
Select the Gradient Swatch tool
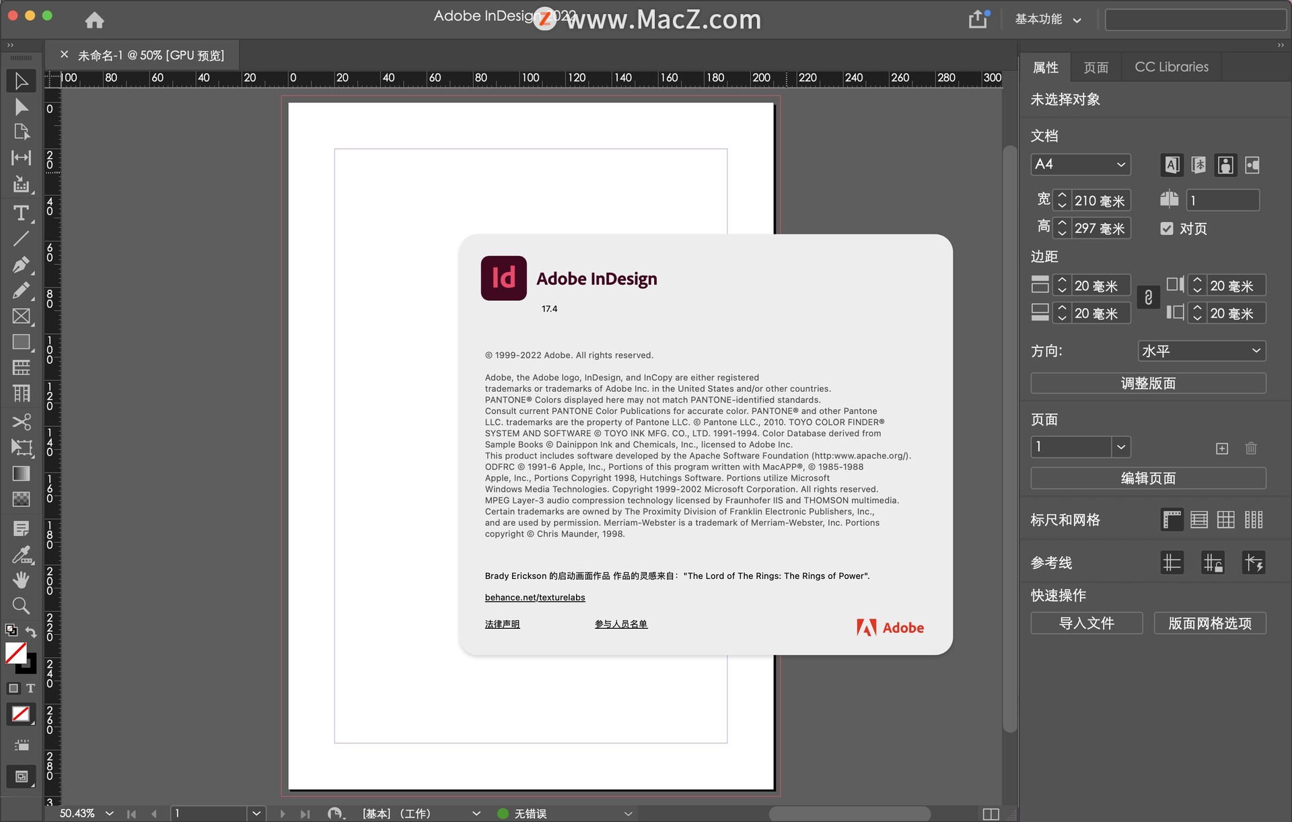click(x=21, y=474)
